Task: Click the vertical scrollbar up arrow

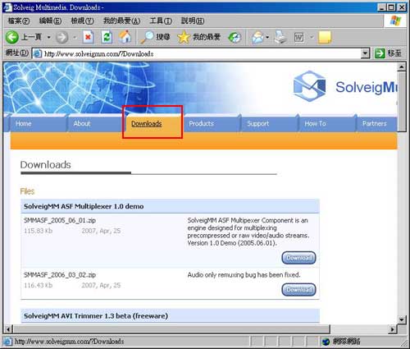Action: click(401, 67)
